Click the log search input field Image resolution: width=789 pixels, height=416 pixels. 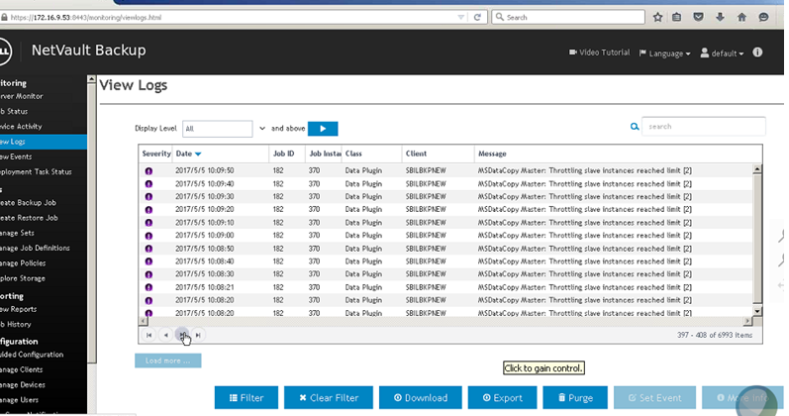click(x=704, y=127)
